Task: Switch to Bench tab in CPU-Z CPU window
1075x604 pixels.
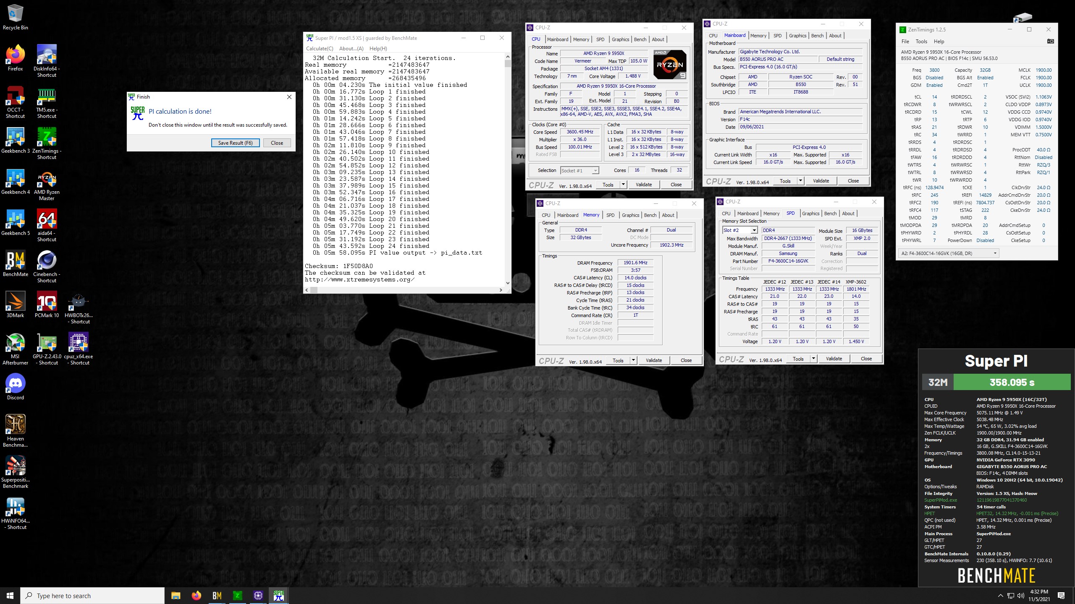Action: [x=640, y=39]
